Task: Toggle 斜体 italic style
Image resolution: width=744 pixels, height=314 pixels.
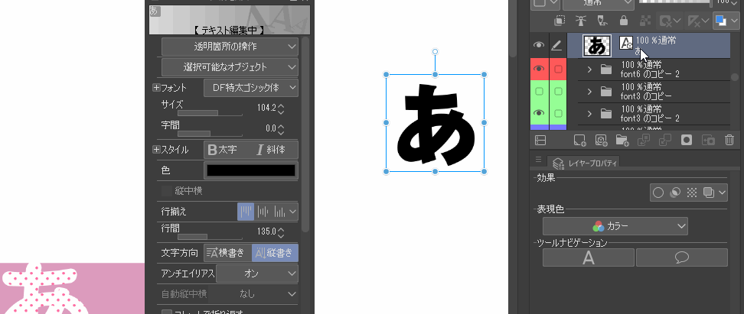Action: [x=271, y=150]
